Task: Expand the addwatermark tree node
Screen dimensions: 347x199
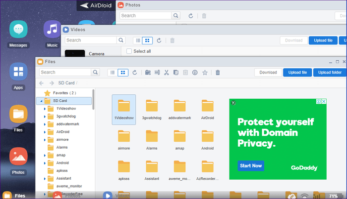Action: click(45, 124)
